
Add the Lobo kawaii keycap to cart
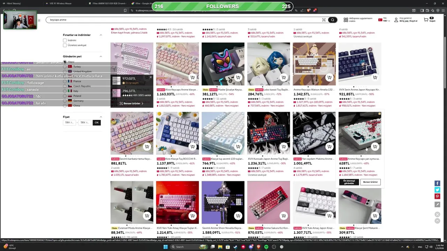click(284, 77)
